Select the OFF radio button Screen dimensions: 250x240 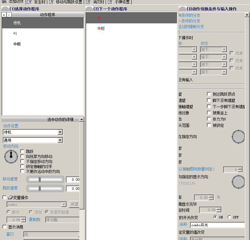[x=229, y=217]
